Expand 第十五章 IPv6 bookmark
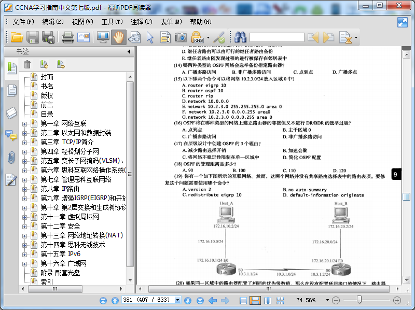 tap(24, 255)
